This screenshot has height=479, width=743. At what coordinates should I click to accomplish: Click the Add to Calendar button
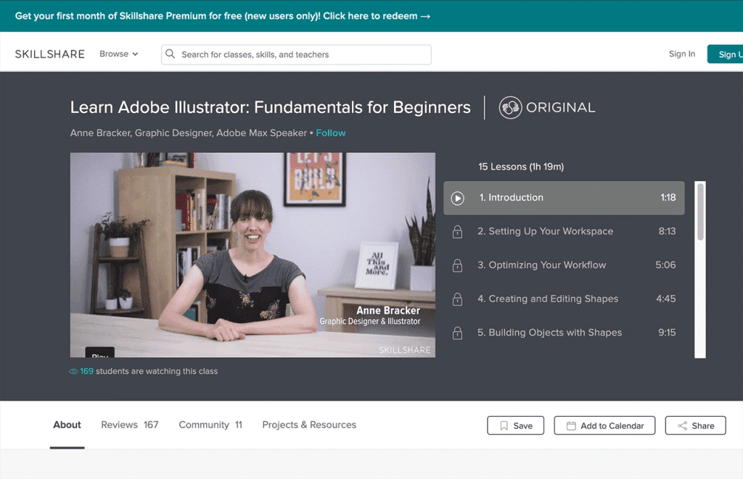click(604, 426)
